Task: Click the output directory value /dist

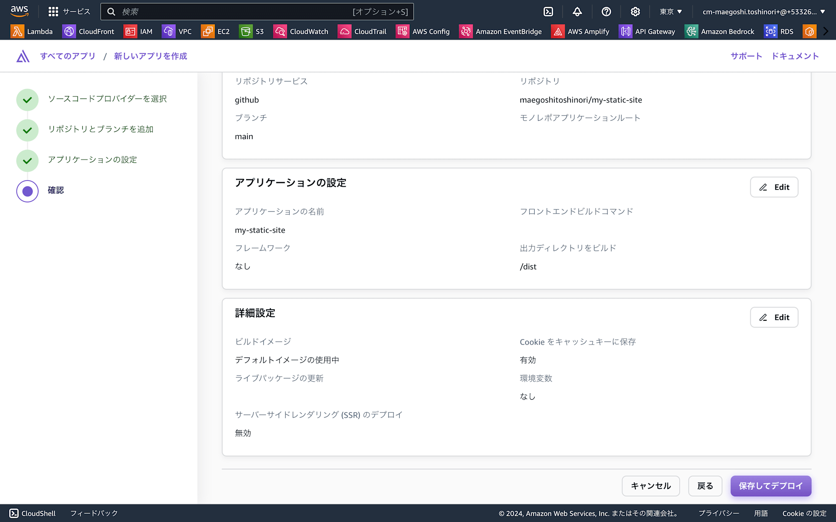Action: (528, 266)
